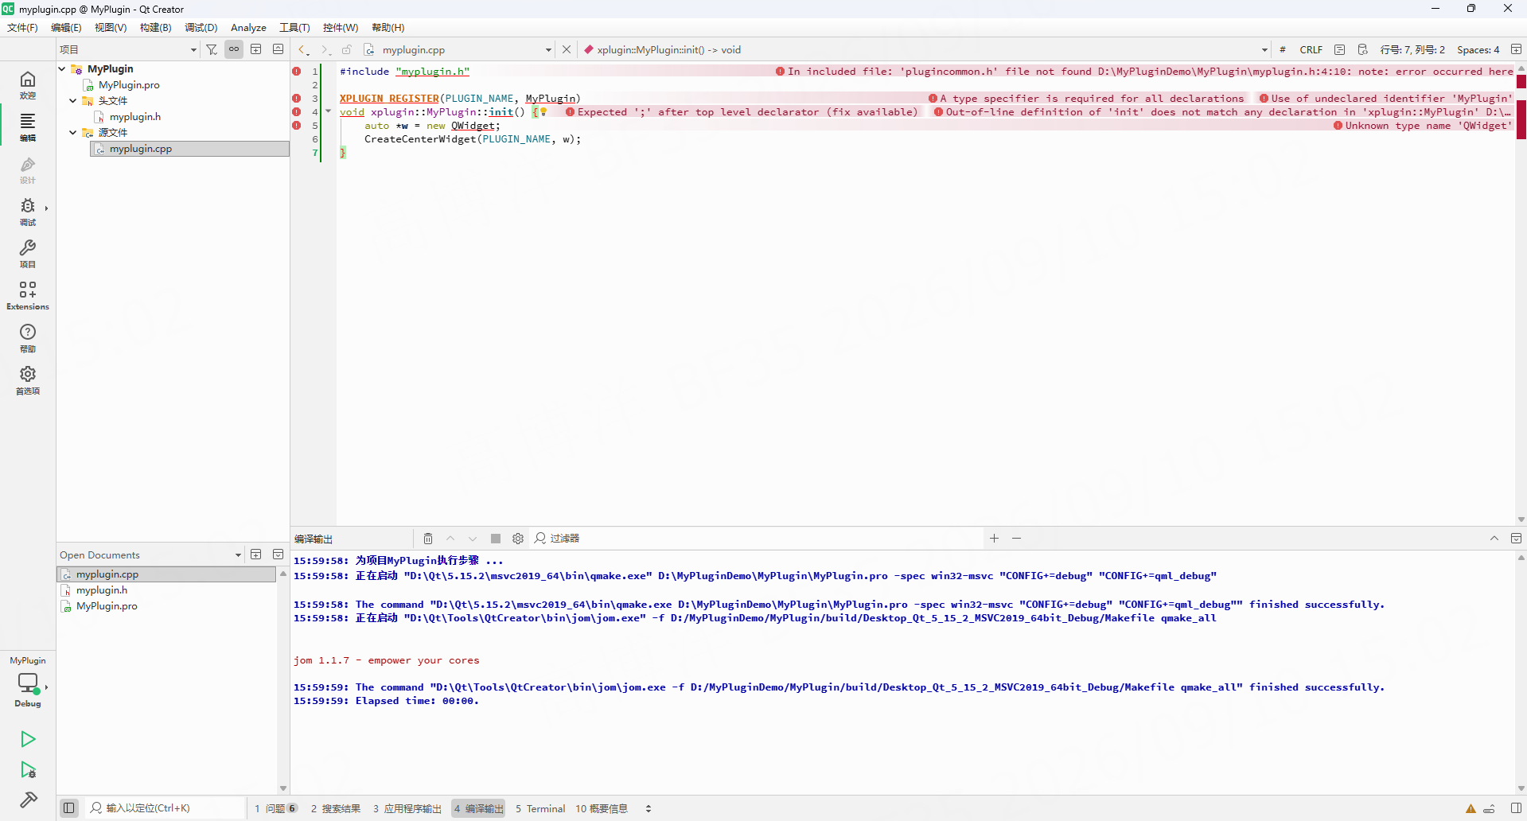
Task: Focus the 过滤器 filter field
Action: coord(756,539)
